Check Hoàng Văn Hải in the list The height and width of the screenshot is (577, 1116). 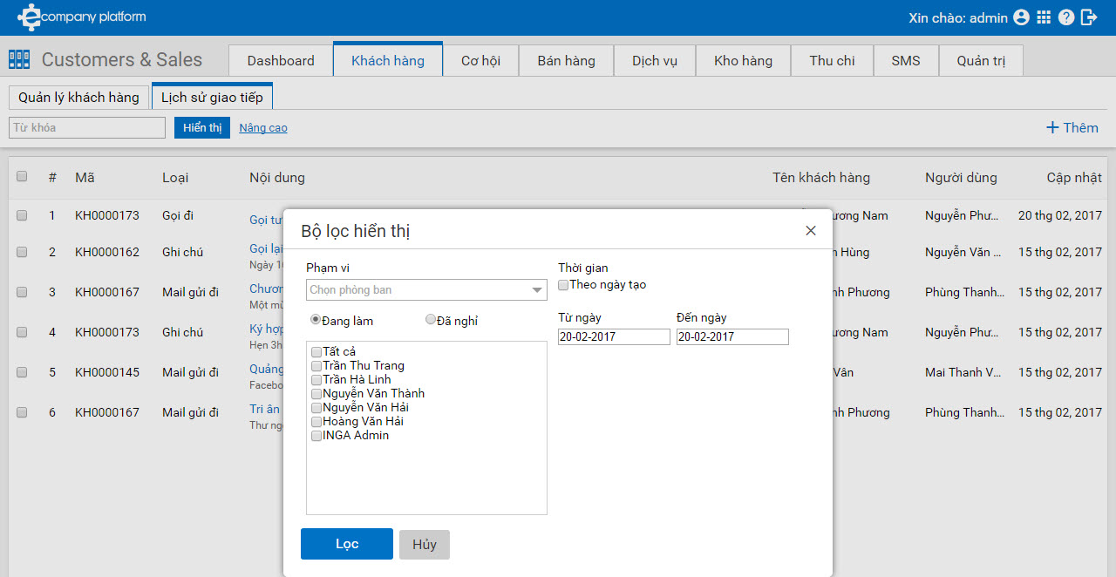tap(316, 422)
